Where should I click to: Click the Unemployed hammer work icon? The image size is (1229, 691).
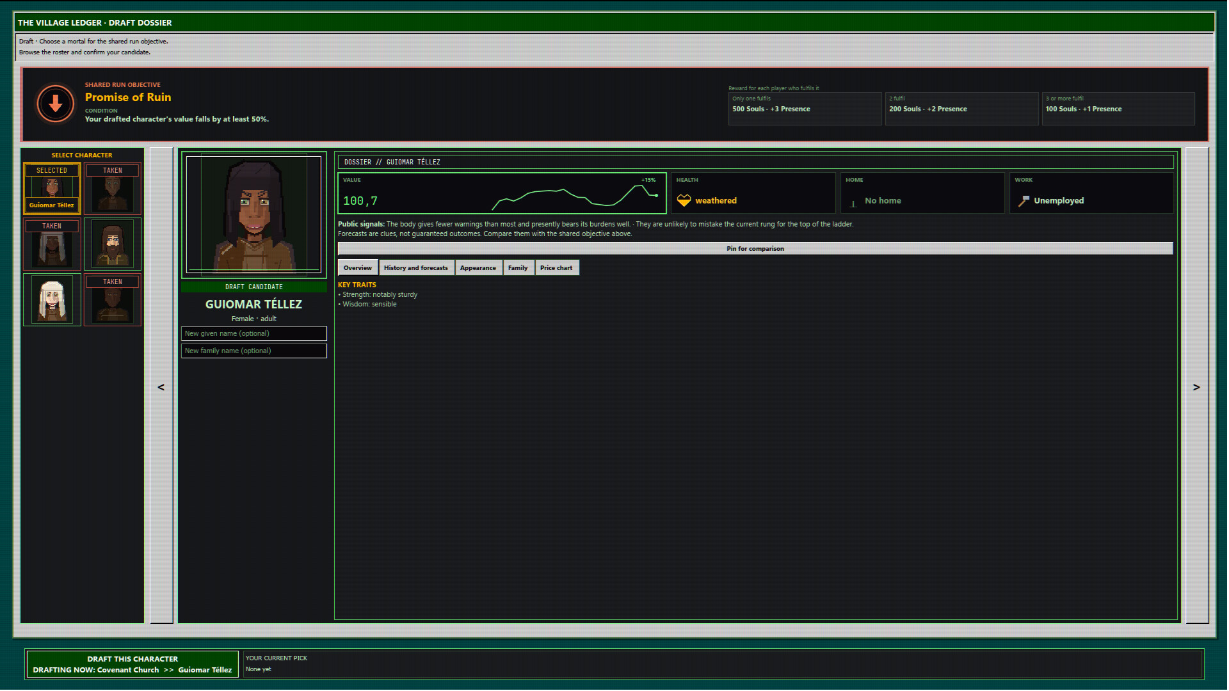1023,201
